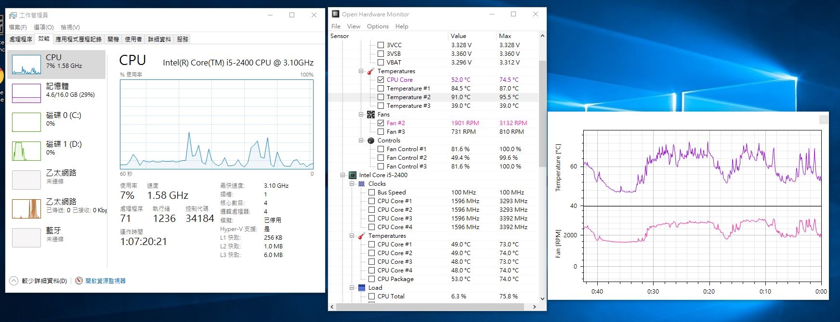Click the horizontal scrollbar right arrow in Hardware Monitor
The width and height of the screenshot is (840, 322).
pos(535,307)
